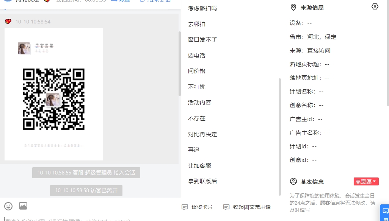Click the 基本信息 section heading
Image resolution: width=389 pixels, height=221 pixels.
tap(312, 182)
